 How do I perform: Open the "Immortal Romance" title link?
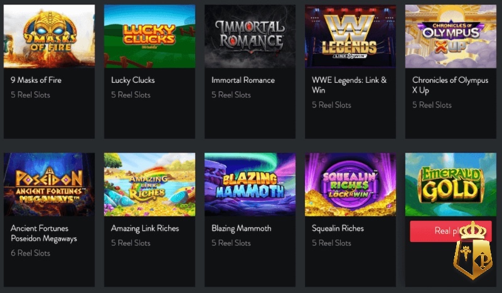(243, 80)
